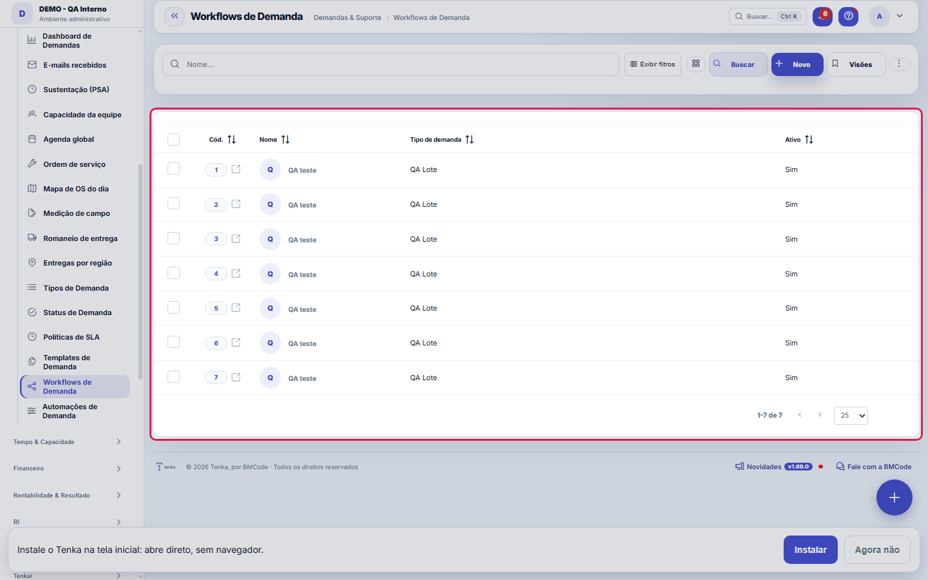Click the floating plus action button
The width and height of the screenshot is (928, 580).
894,498
